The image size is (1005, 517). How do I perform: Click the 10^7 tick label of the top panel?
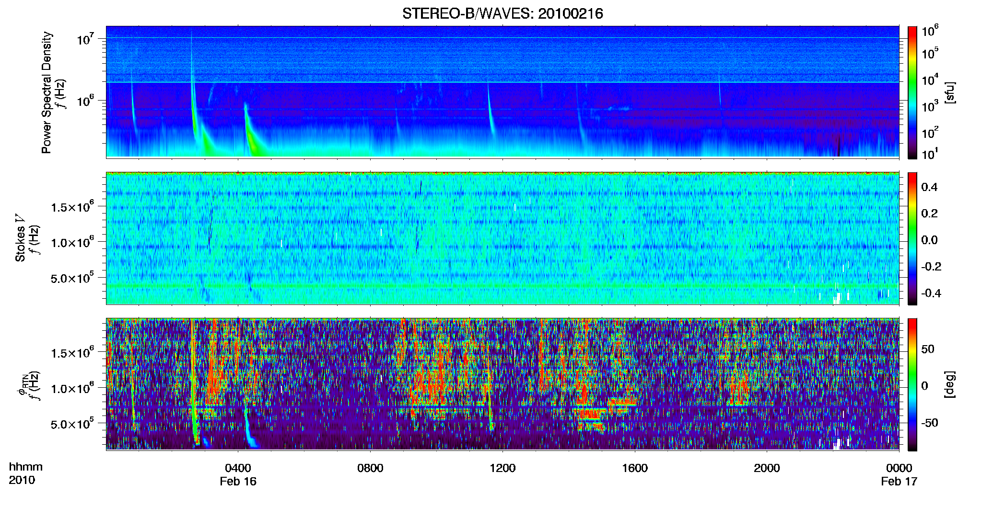click(x=85, y=39)
